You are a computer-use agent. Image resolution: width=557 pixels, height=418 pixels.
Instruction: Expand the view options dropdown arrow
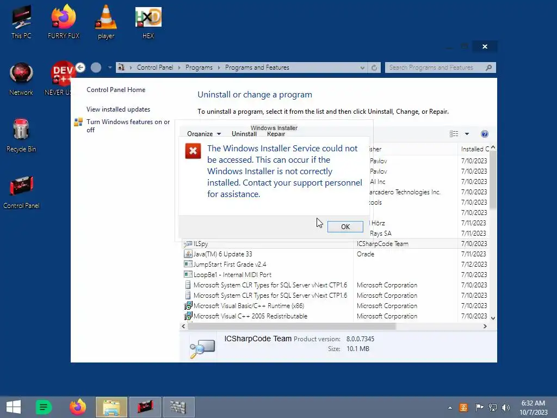[467, 134]
